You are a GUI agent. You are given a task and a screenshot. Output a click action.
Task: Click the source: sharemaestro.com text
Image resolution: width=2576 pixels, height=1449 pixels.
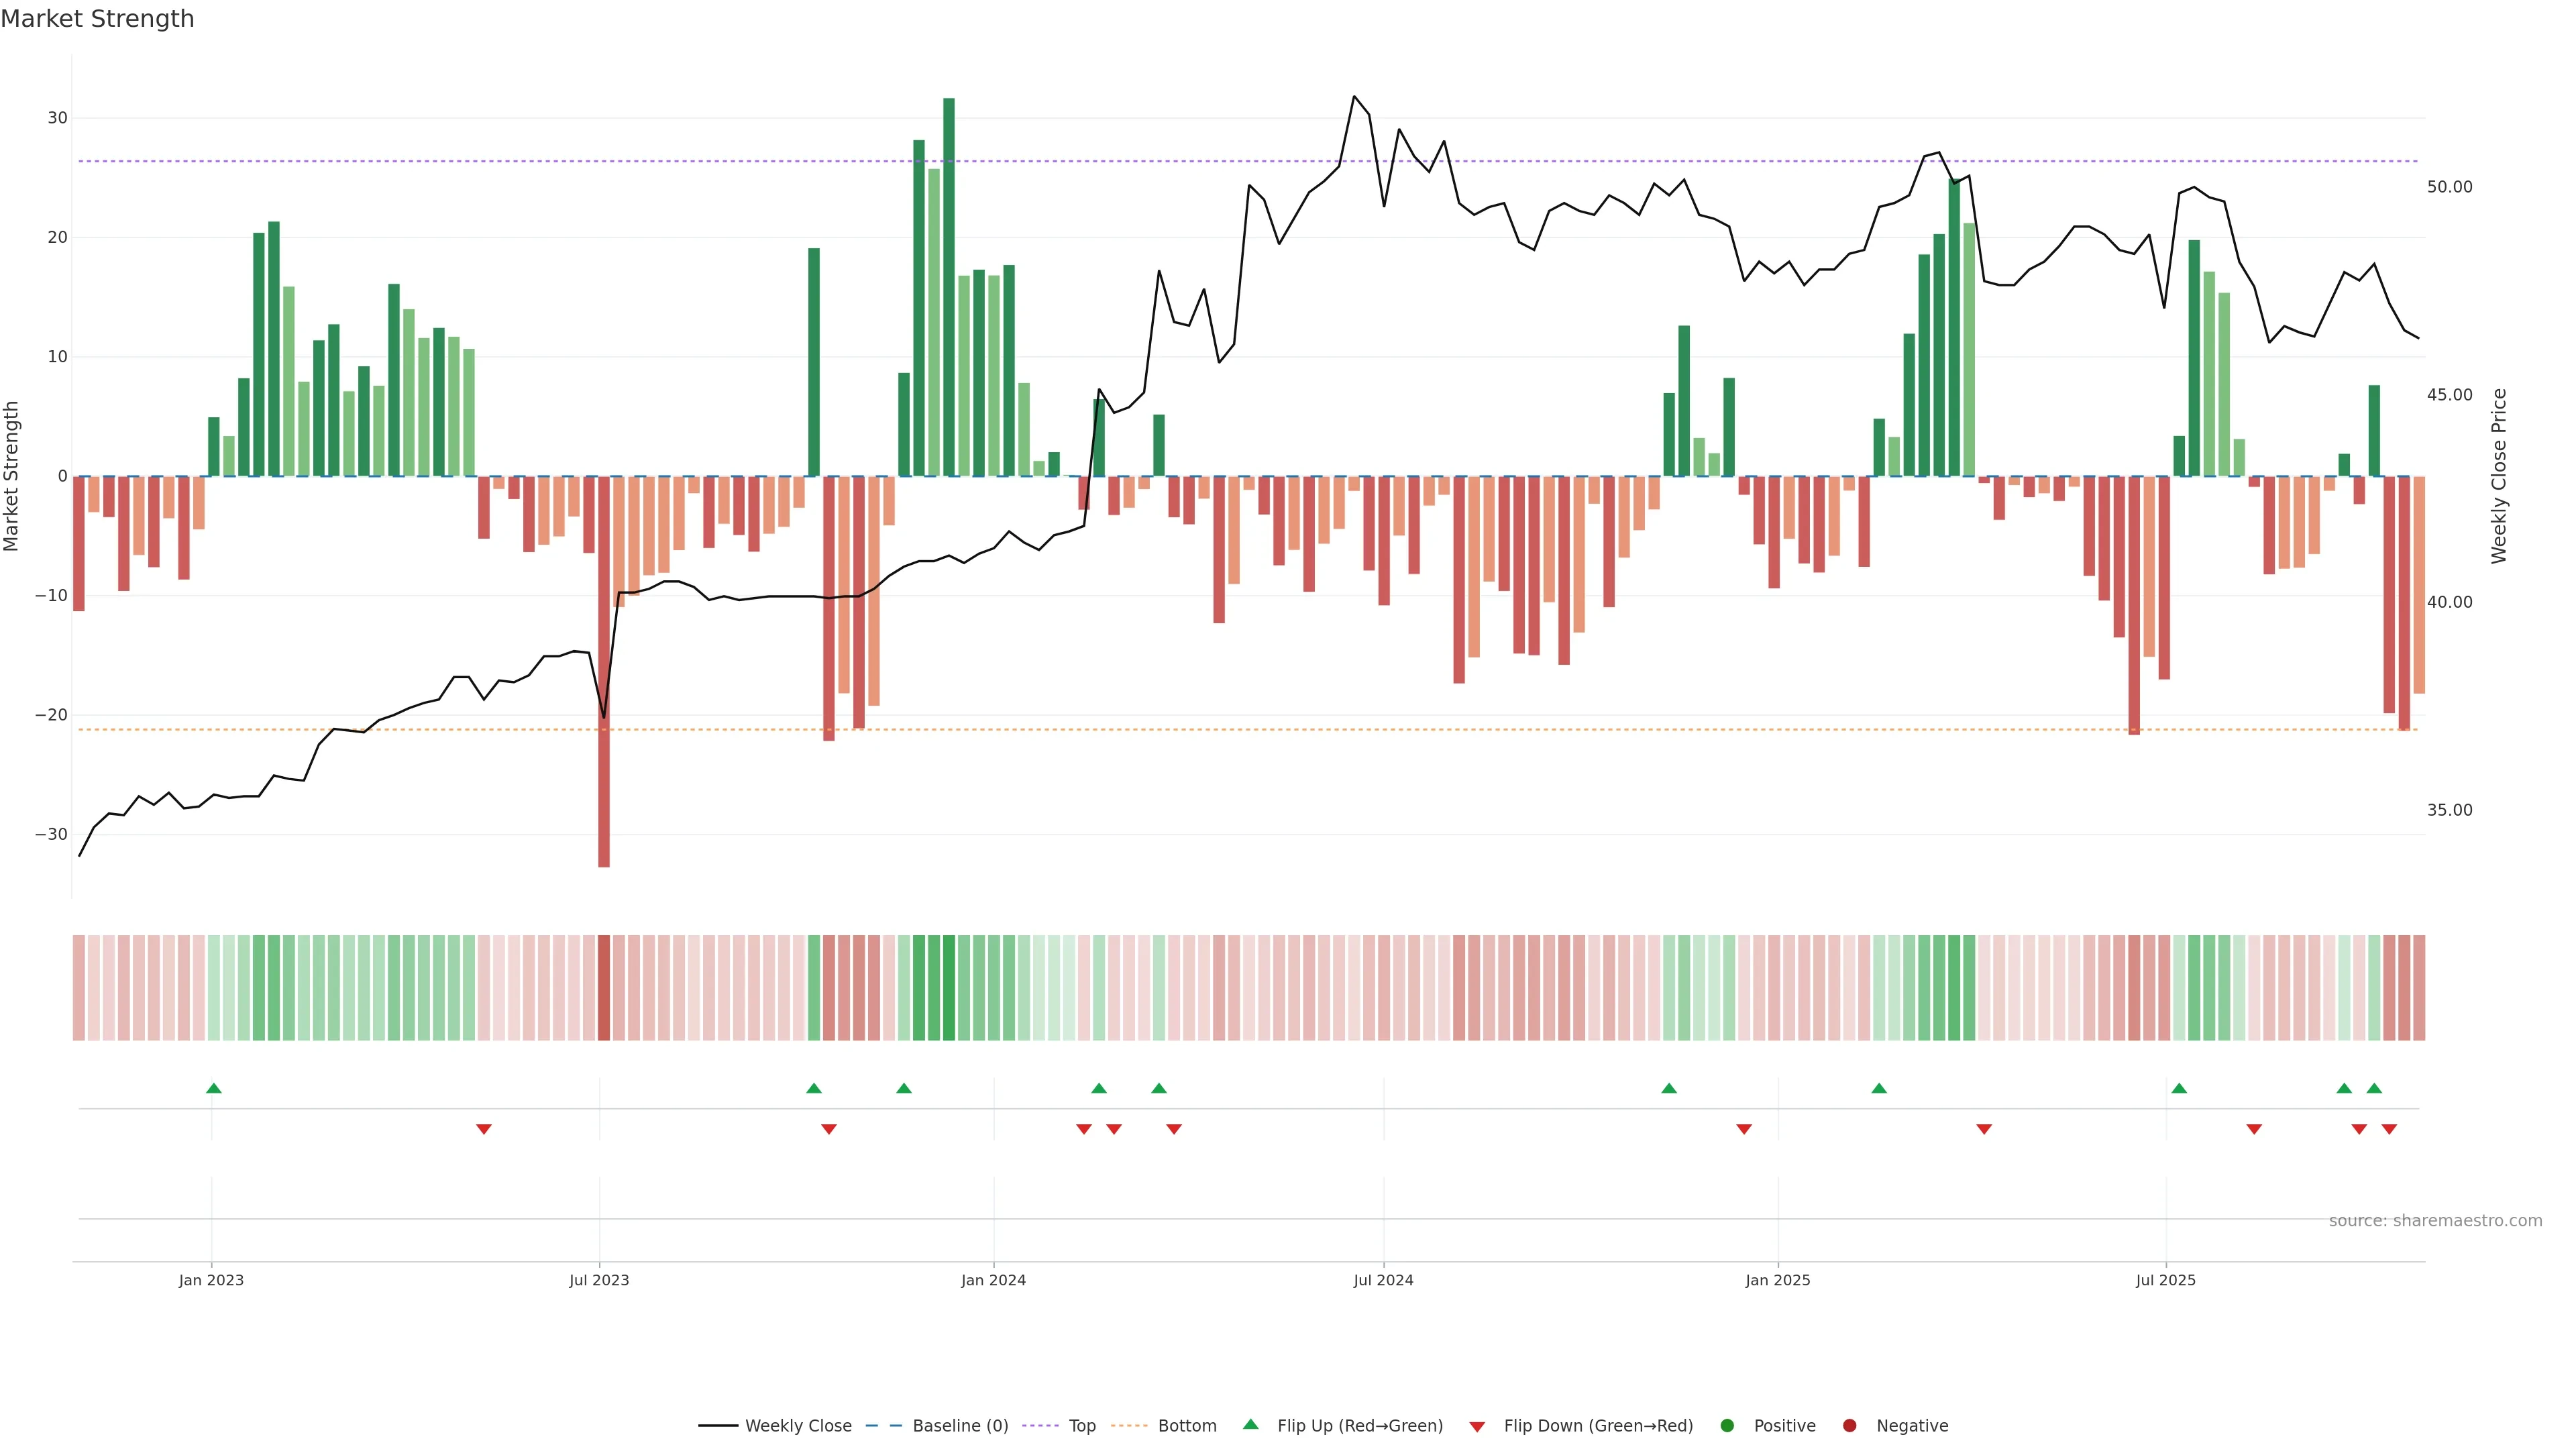[2435, 1221]
